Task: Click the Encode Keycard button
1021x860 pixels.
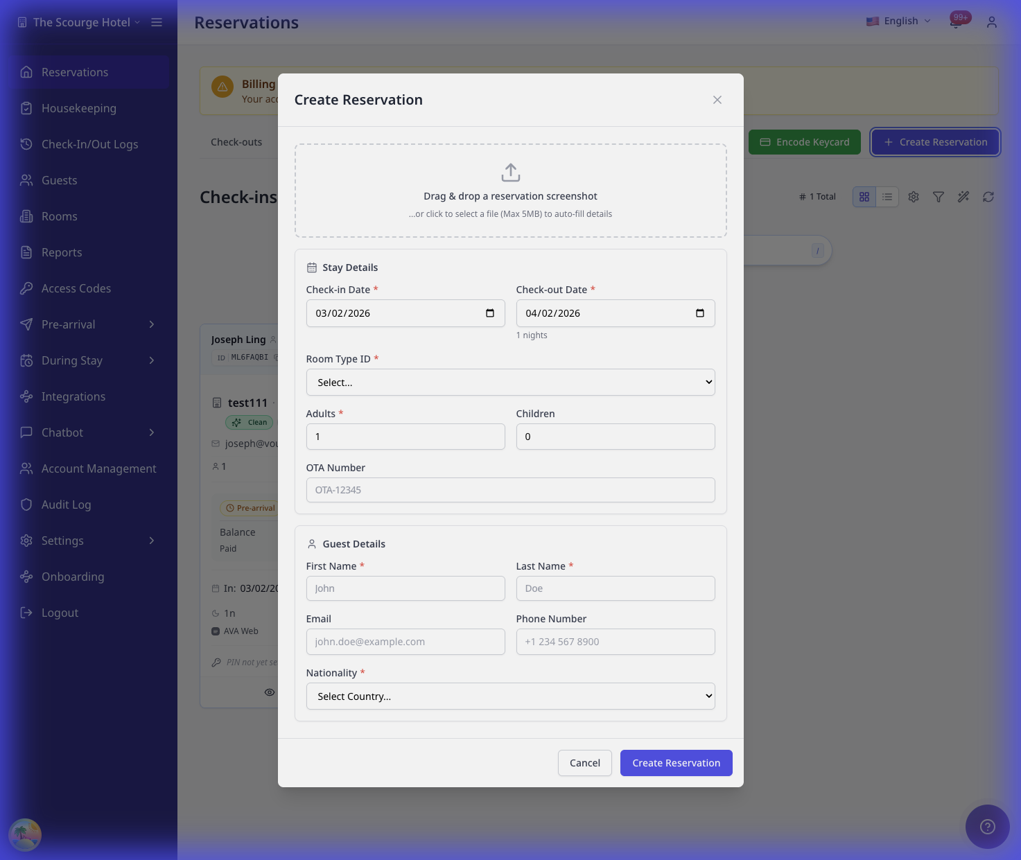Action: pos(804,142)
